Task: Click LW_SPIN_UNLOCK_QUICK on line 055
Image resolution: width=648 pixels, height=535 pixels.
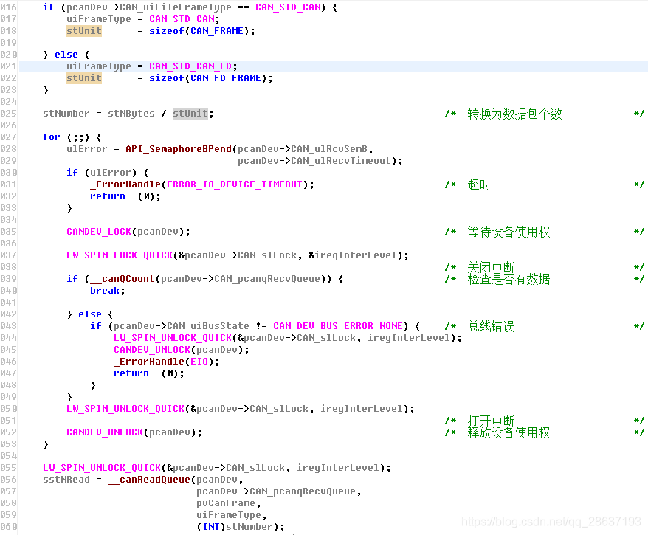Action: pos(102,468)
